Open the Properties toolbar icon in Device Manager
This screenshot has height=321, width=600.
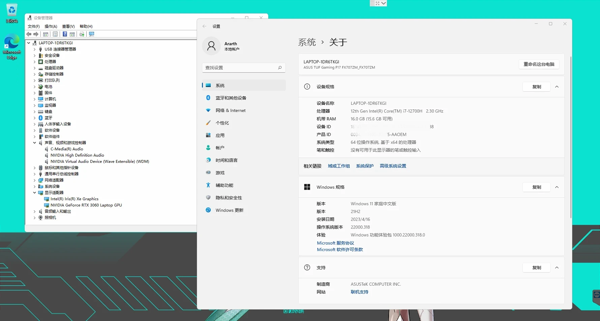pos(55,34)
